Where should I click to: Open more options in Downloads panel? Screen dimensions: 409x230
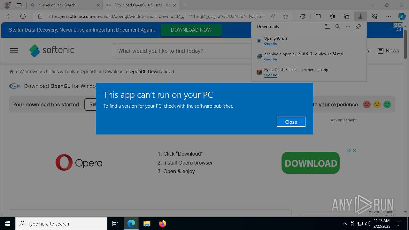pyautogui.click(x=348, y=27)
